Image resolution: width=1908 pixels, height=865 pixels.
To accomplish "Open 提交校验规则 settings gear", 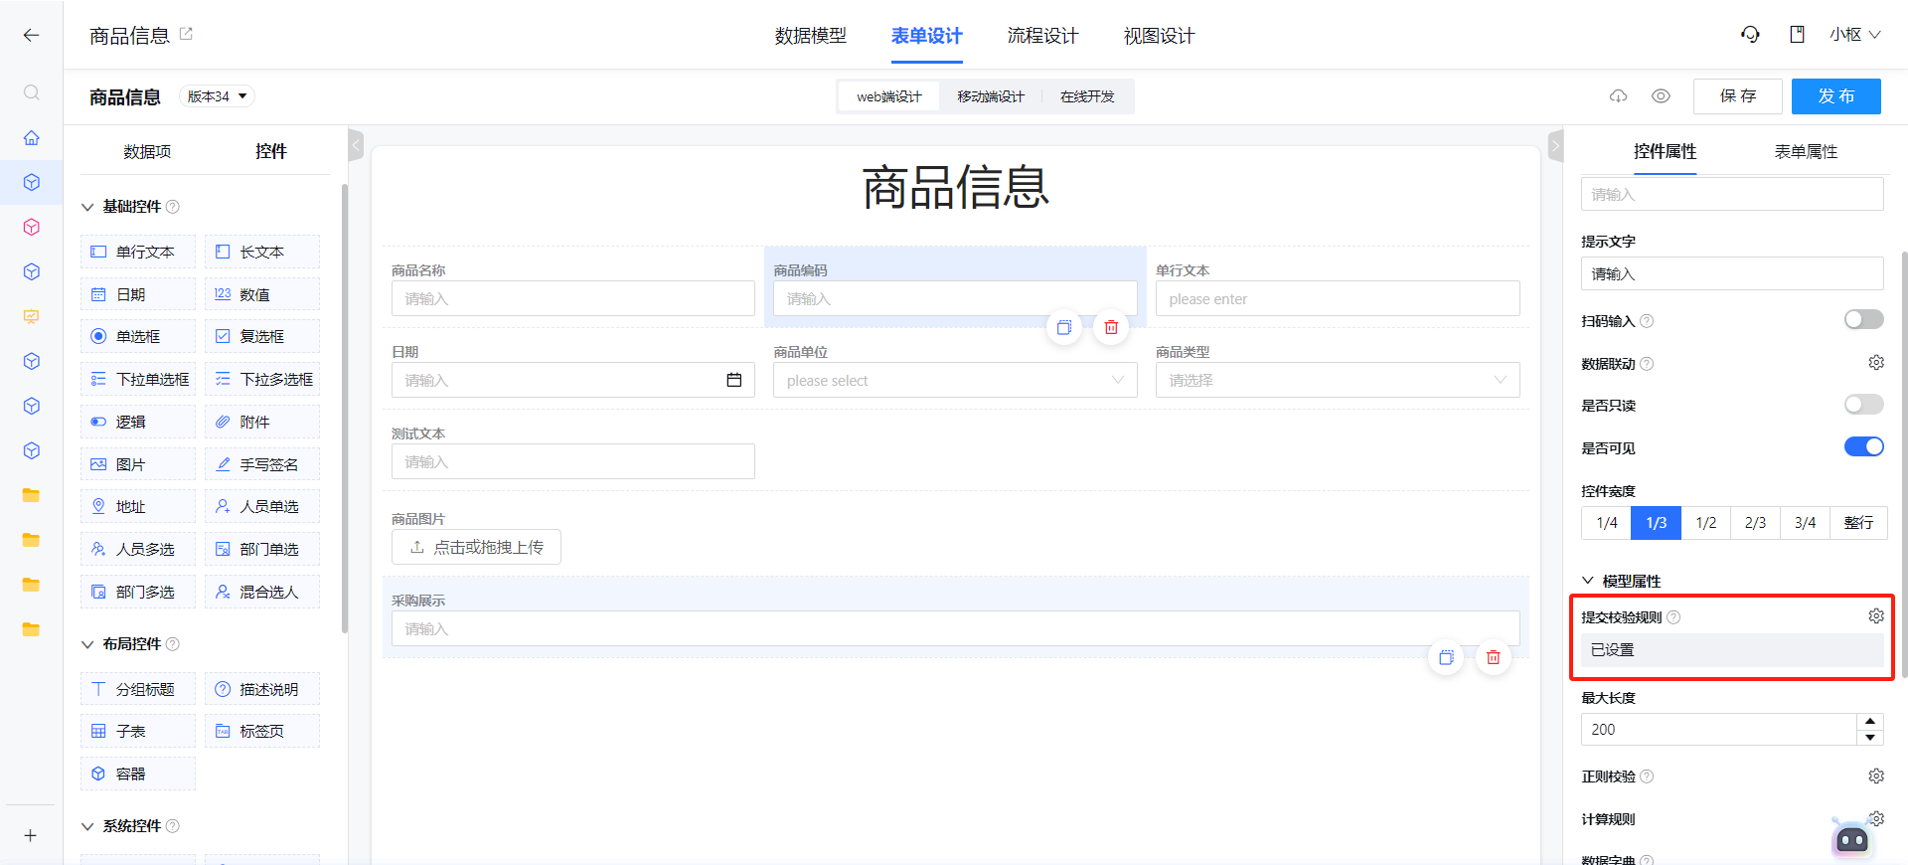I will tap(1875, 616).
